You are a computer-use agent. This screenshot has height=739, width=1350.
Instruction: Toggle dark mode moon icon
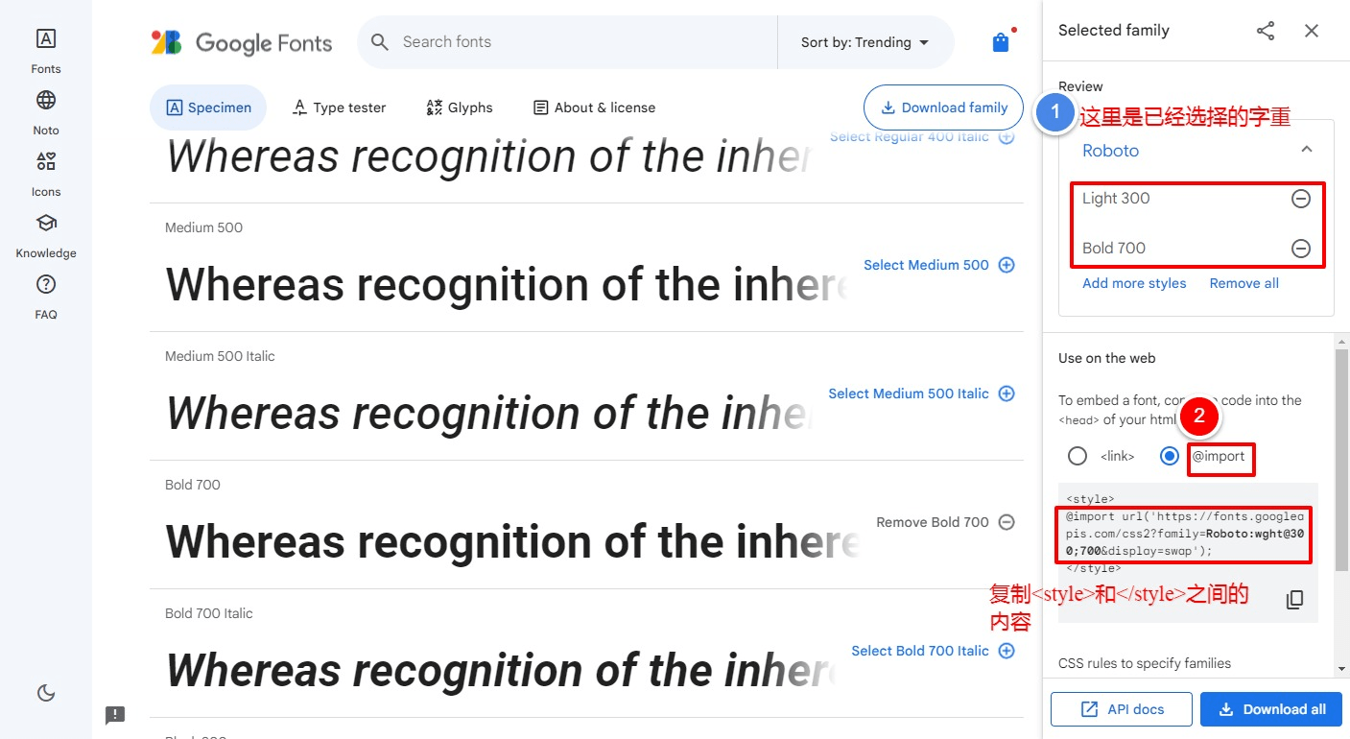click(x=45, y=693)
